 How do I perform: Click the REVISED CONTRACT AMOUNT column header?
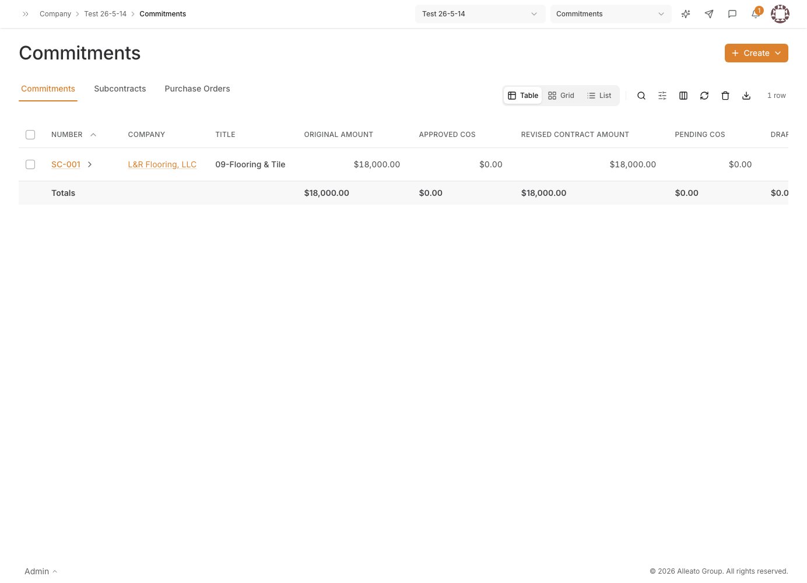[575, 135]
